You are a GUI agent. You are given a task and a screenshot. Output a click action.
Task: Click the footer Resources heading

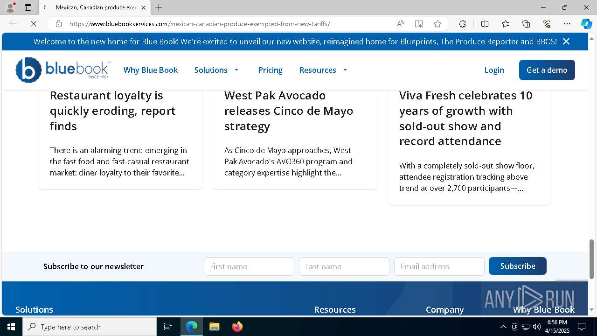click(x=335, y=309)
